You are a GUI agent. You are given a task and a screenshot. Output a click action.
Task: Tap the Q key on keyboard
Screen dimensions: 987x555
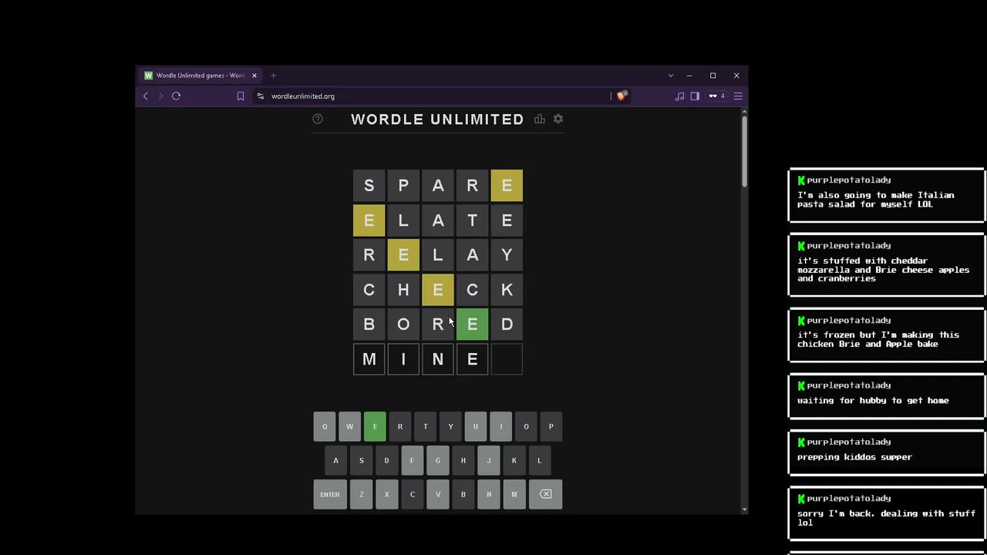[x=325, y=426]
